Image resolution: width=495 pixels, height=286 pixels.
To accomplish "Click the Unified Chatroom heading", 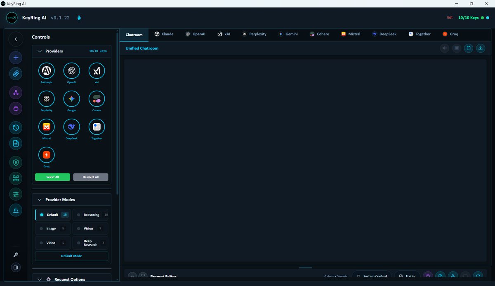I will pyautogui.click(x=142, y=48).
